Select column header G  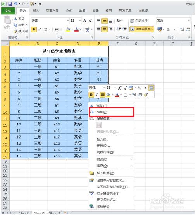(136, 44)
